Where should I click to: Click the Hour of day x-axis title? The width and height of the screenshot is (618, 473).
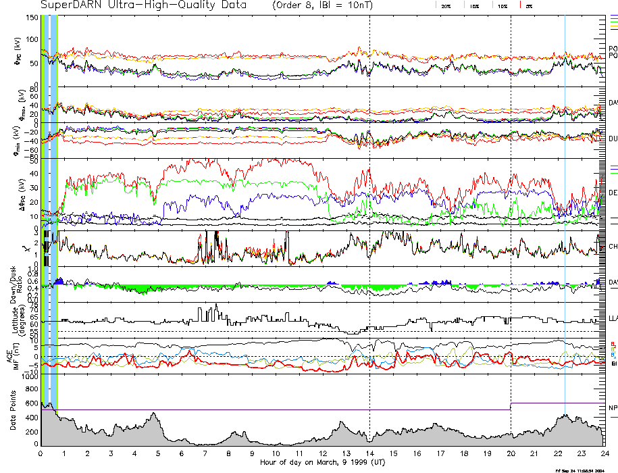[x=322, y=463]
